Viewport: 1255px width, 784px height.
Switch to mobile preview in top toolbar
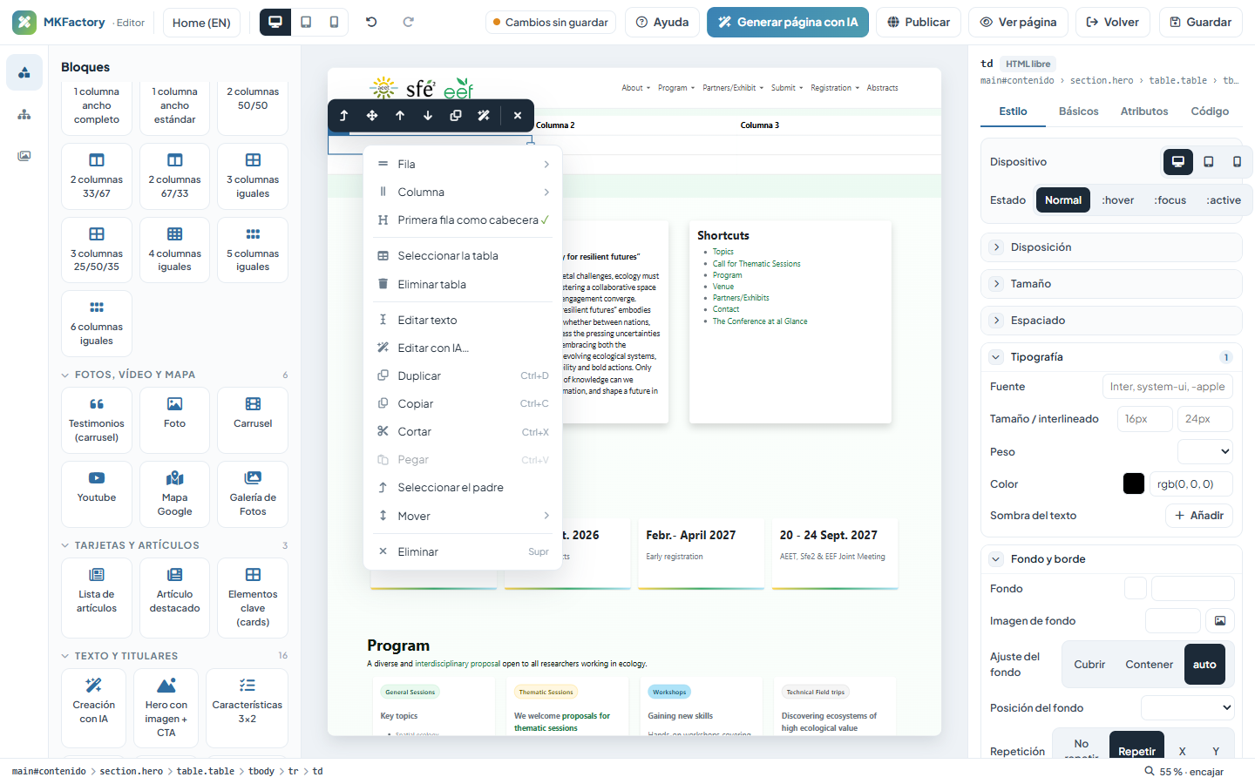click(x=334, y=22)
